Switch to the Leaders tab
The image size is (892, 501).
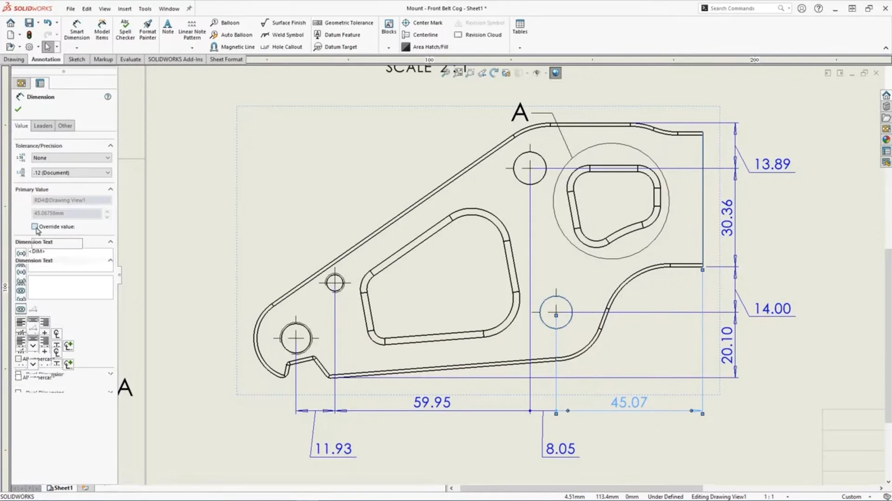pyautogui.click(x=43, y=126)
